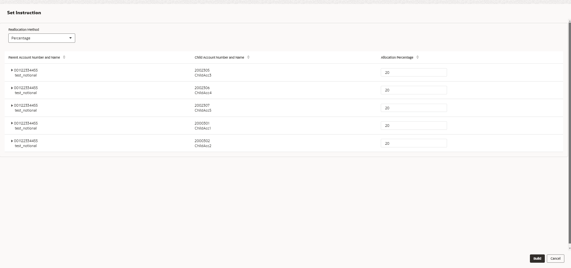571x268 pixels.
Task: Click parent account 001122334455 in ChildAcc1 row
Action: tap(26, 123)
